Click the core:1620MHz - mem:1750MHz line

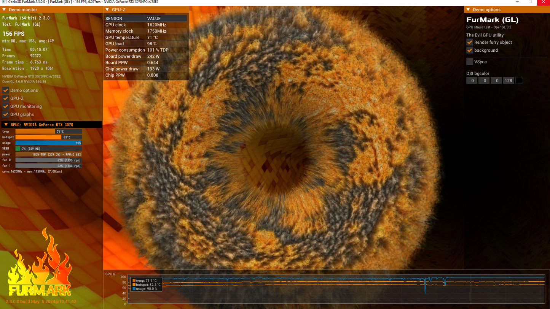tap(32, 172)
